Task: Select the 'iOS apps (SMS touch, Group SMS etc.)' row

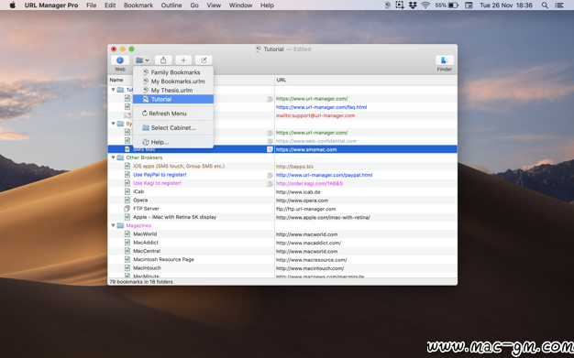Action: [282, 166]
